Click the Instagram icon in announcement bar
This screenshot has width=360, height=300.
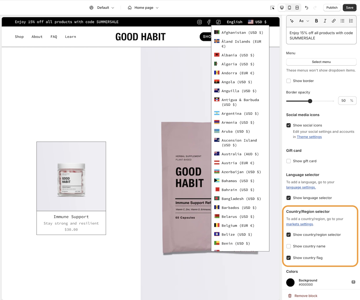(x=200, y=22)
